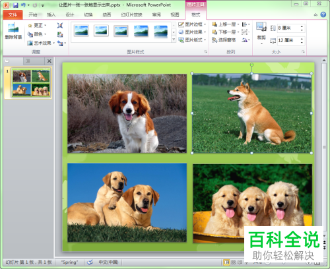
Task: Click the Crop (裁剪) tool icon
Action: [261, 27]
